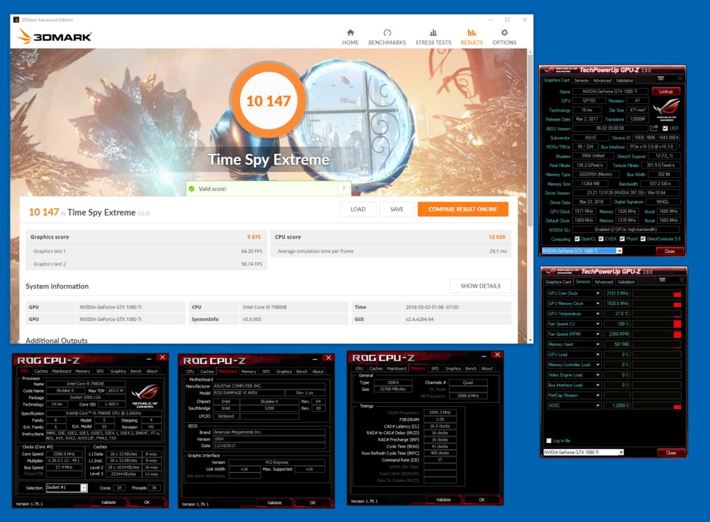Enable Log to file in GPU-Z Sensors
Screen dimensions: 710x522
[x=549, y=440]
